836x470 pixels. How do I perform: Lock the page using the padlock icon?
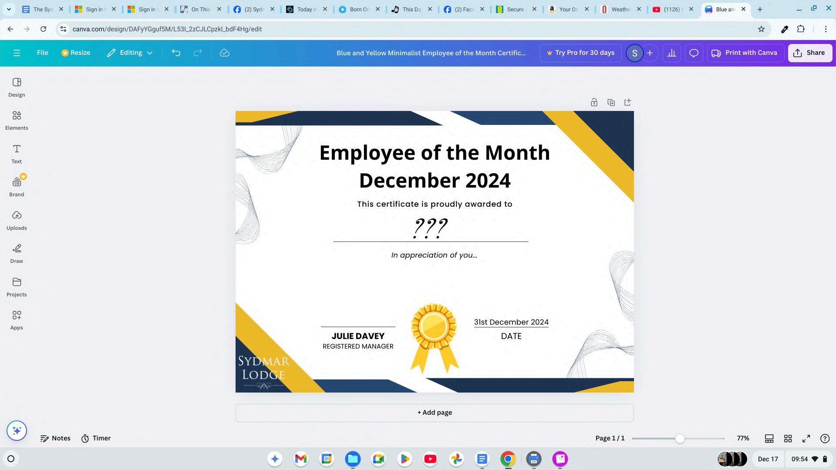pyautogui.click(x=594, y=102)
